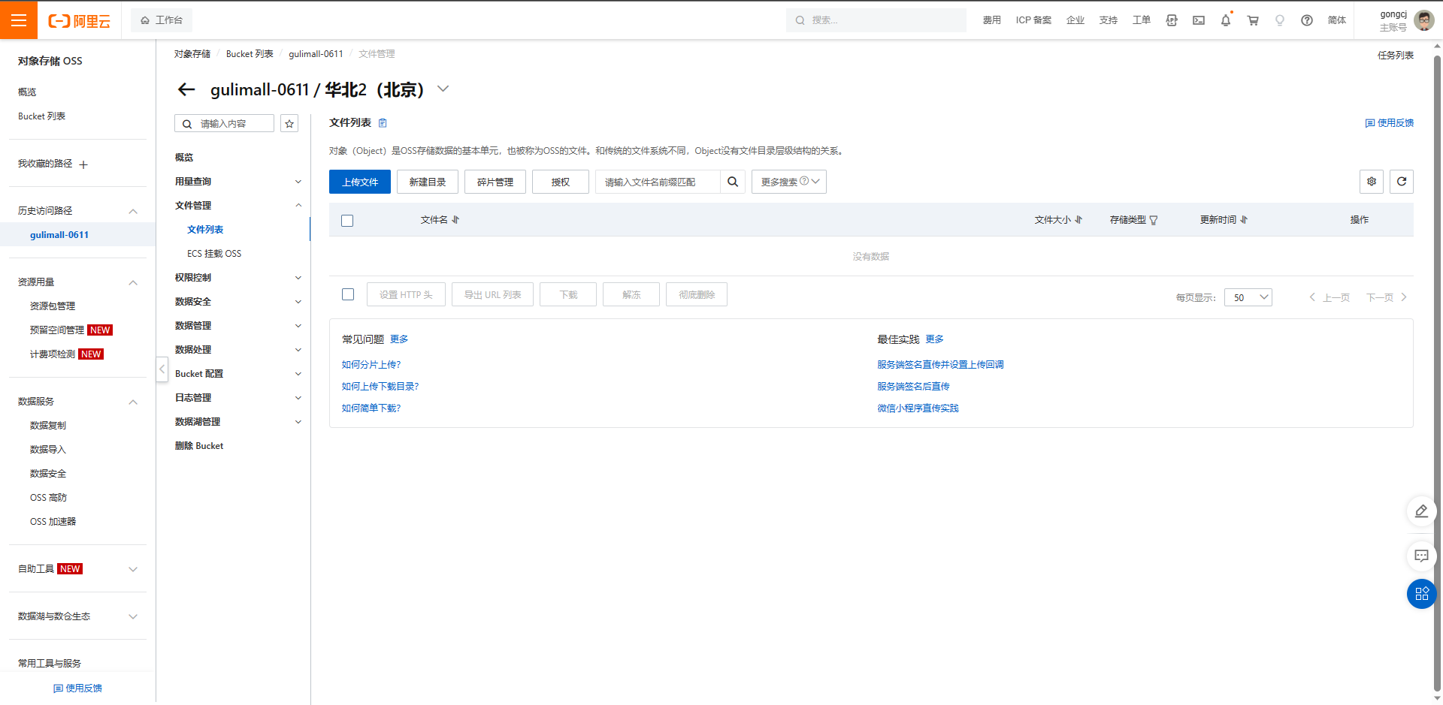Open the CloudShell terminal icon
1443x705 pixels.
pyautogui.click(x=1199, y=20)
